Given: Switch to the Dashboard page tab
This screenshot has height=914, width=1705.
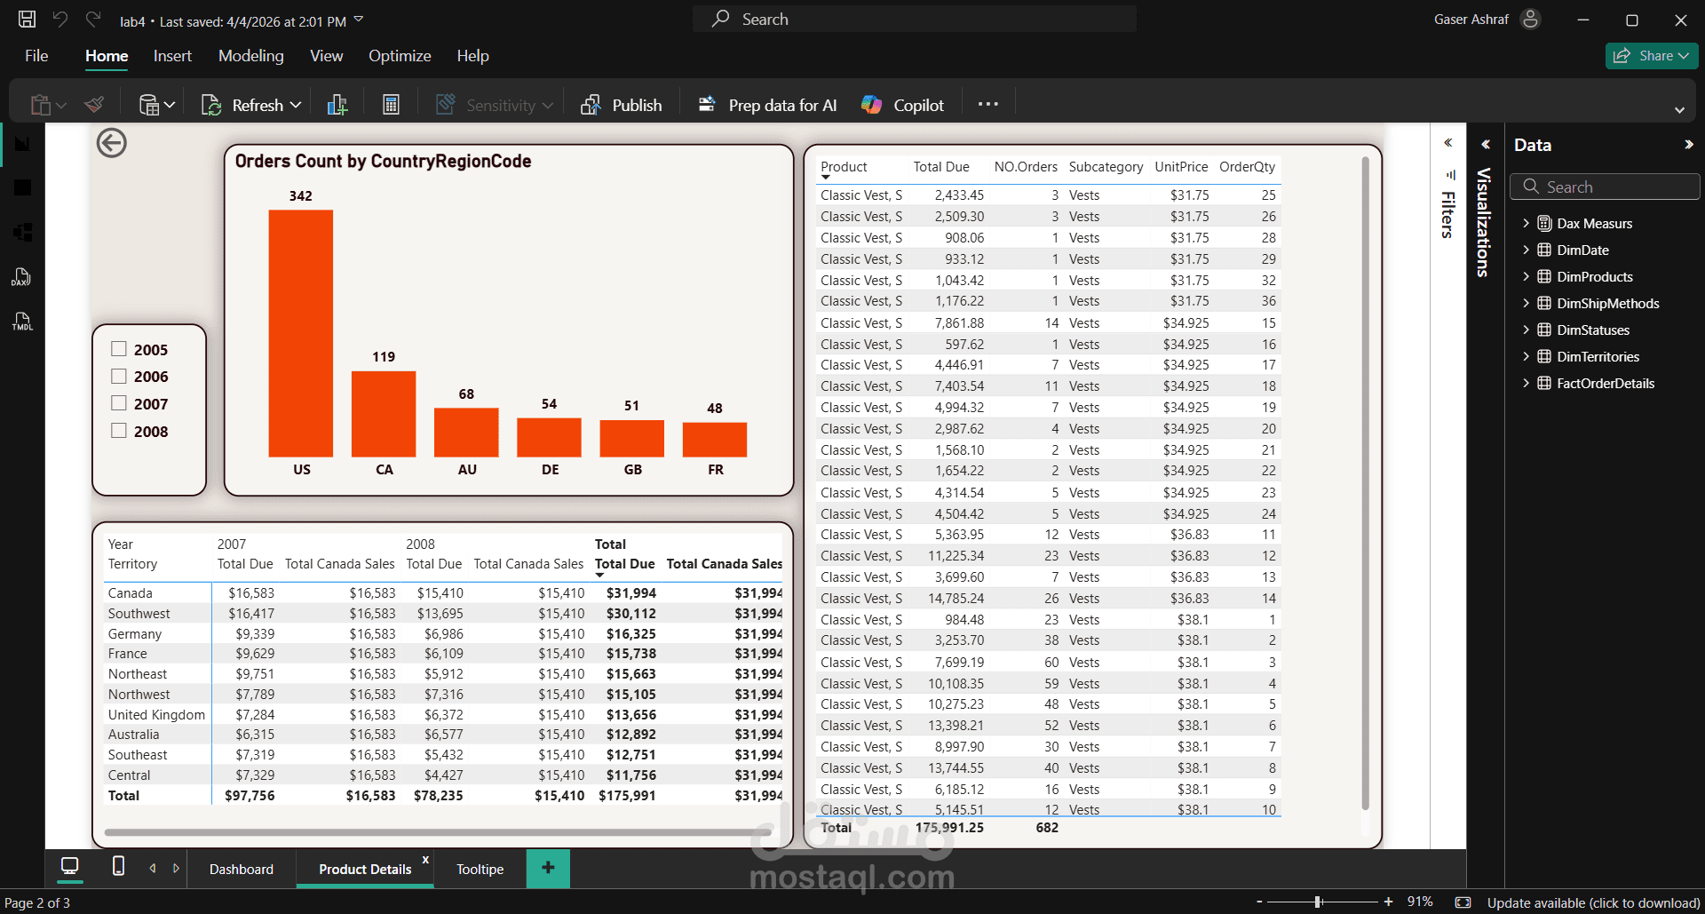Looking at the screenshot, I should 242,869.
